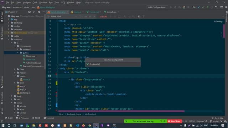Open Chrome from taskbar

89,126
